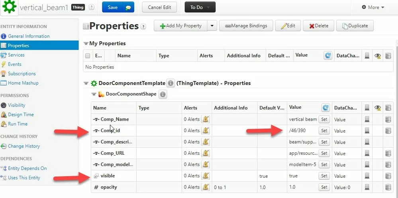Refresh values in My Properties table header

click(328, 56)
